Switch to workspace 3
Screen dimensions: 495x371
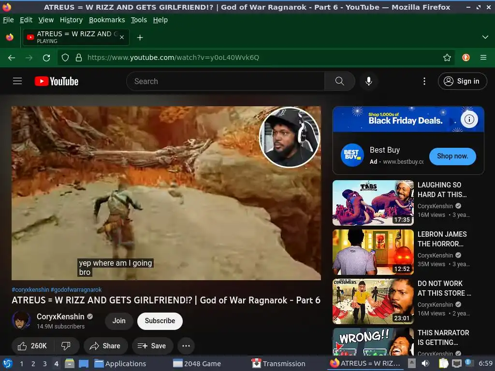[x=45, y=364]
